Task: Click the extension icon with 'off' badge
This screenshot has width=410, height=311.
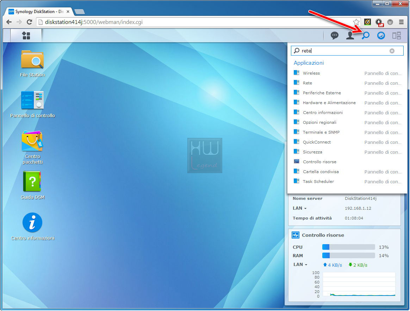Action: point(379,23)
